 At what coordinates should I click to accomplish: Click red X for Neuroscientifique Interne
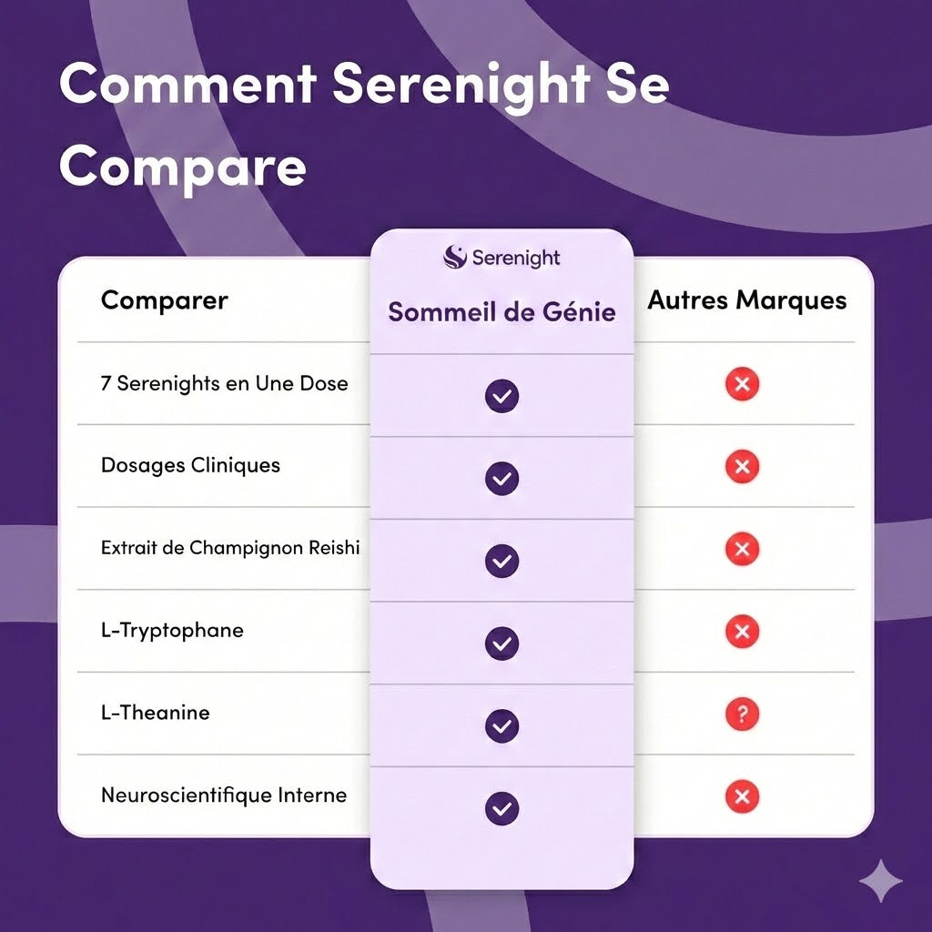click(x=743, y=797)
